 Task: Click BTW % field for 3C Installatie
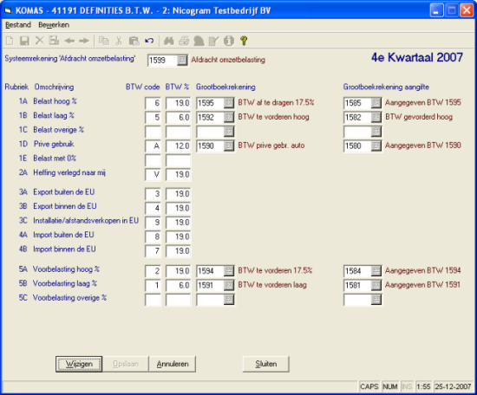pos(179,222)
